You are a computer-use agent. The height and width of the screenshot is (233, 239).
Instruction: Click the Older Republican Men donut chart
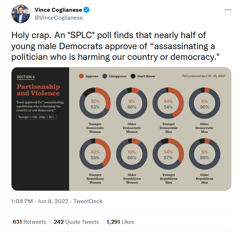point(204,155)
